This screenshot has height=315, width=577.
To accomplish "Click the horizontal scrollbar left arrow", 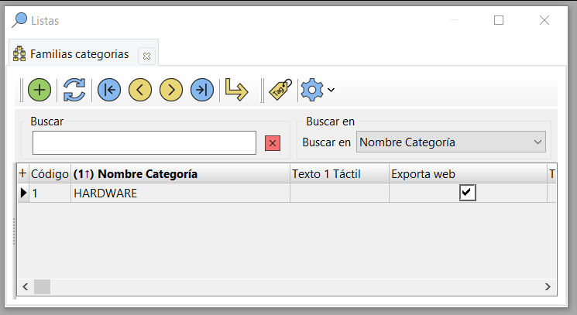I will 26,286.
